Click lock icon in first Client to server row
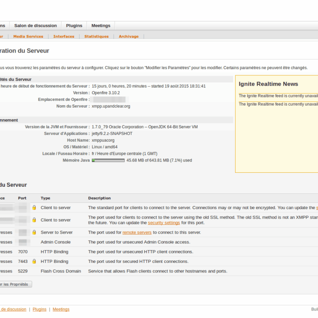 34,207
